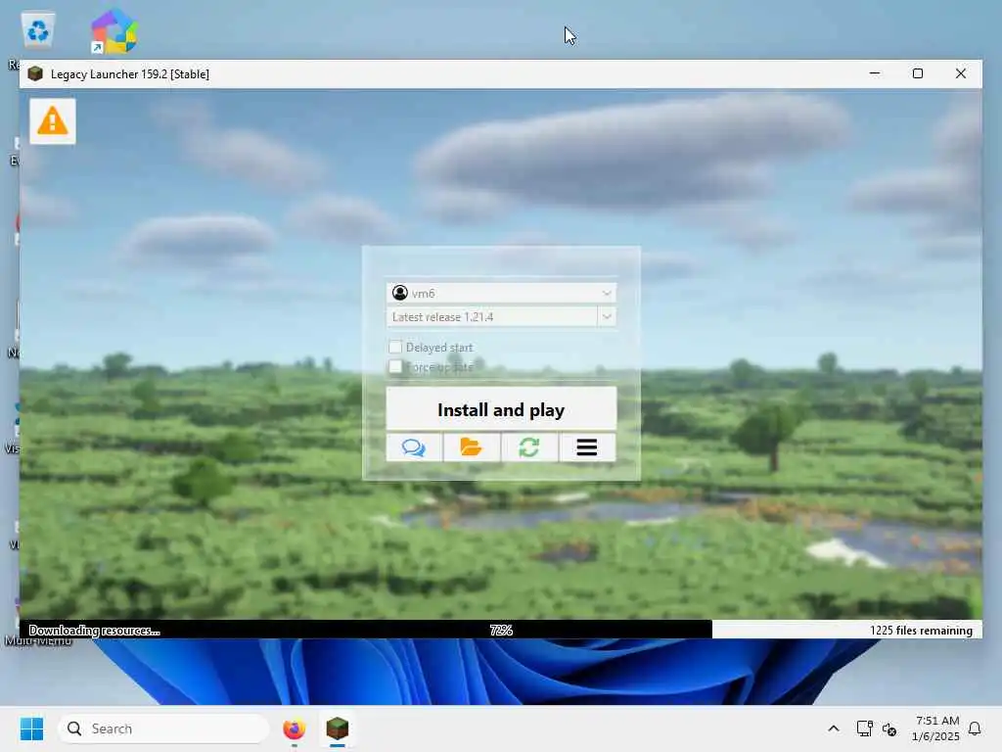
Task: Open the notifications bell icon
Action: click(x=975, y=728)
